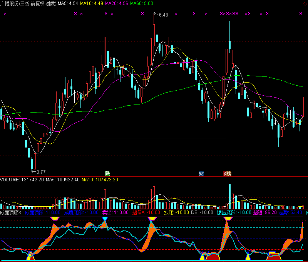
Task: Click the volume MA10: 107423.20 label
Action: click(100, 180)
